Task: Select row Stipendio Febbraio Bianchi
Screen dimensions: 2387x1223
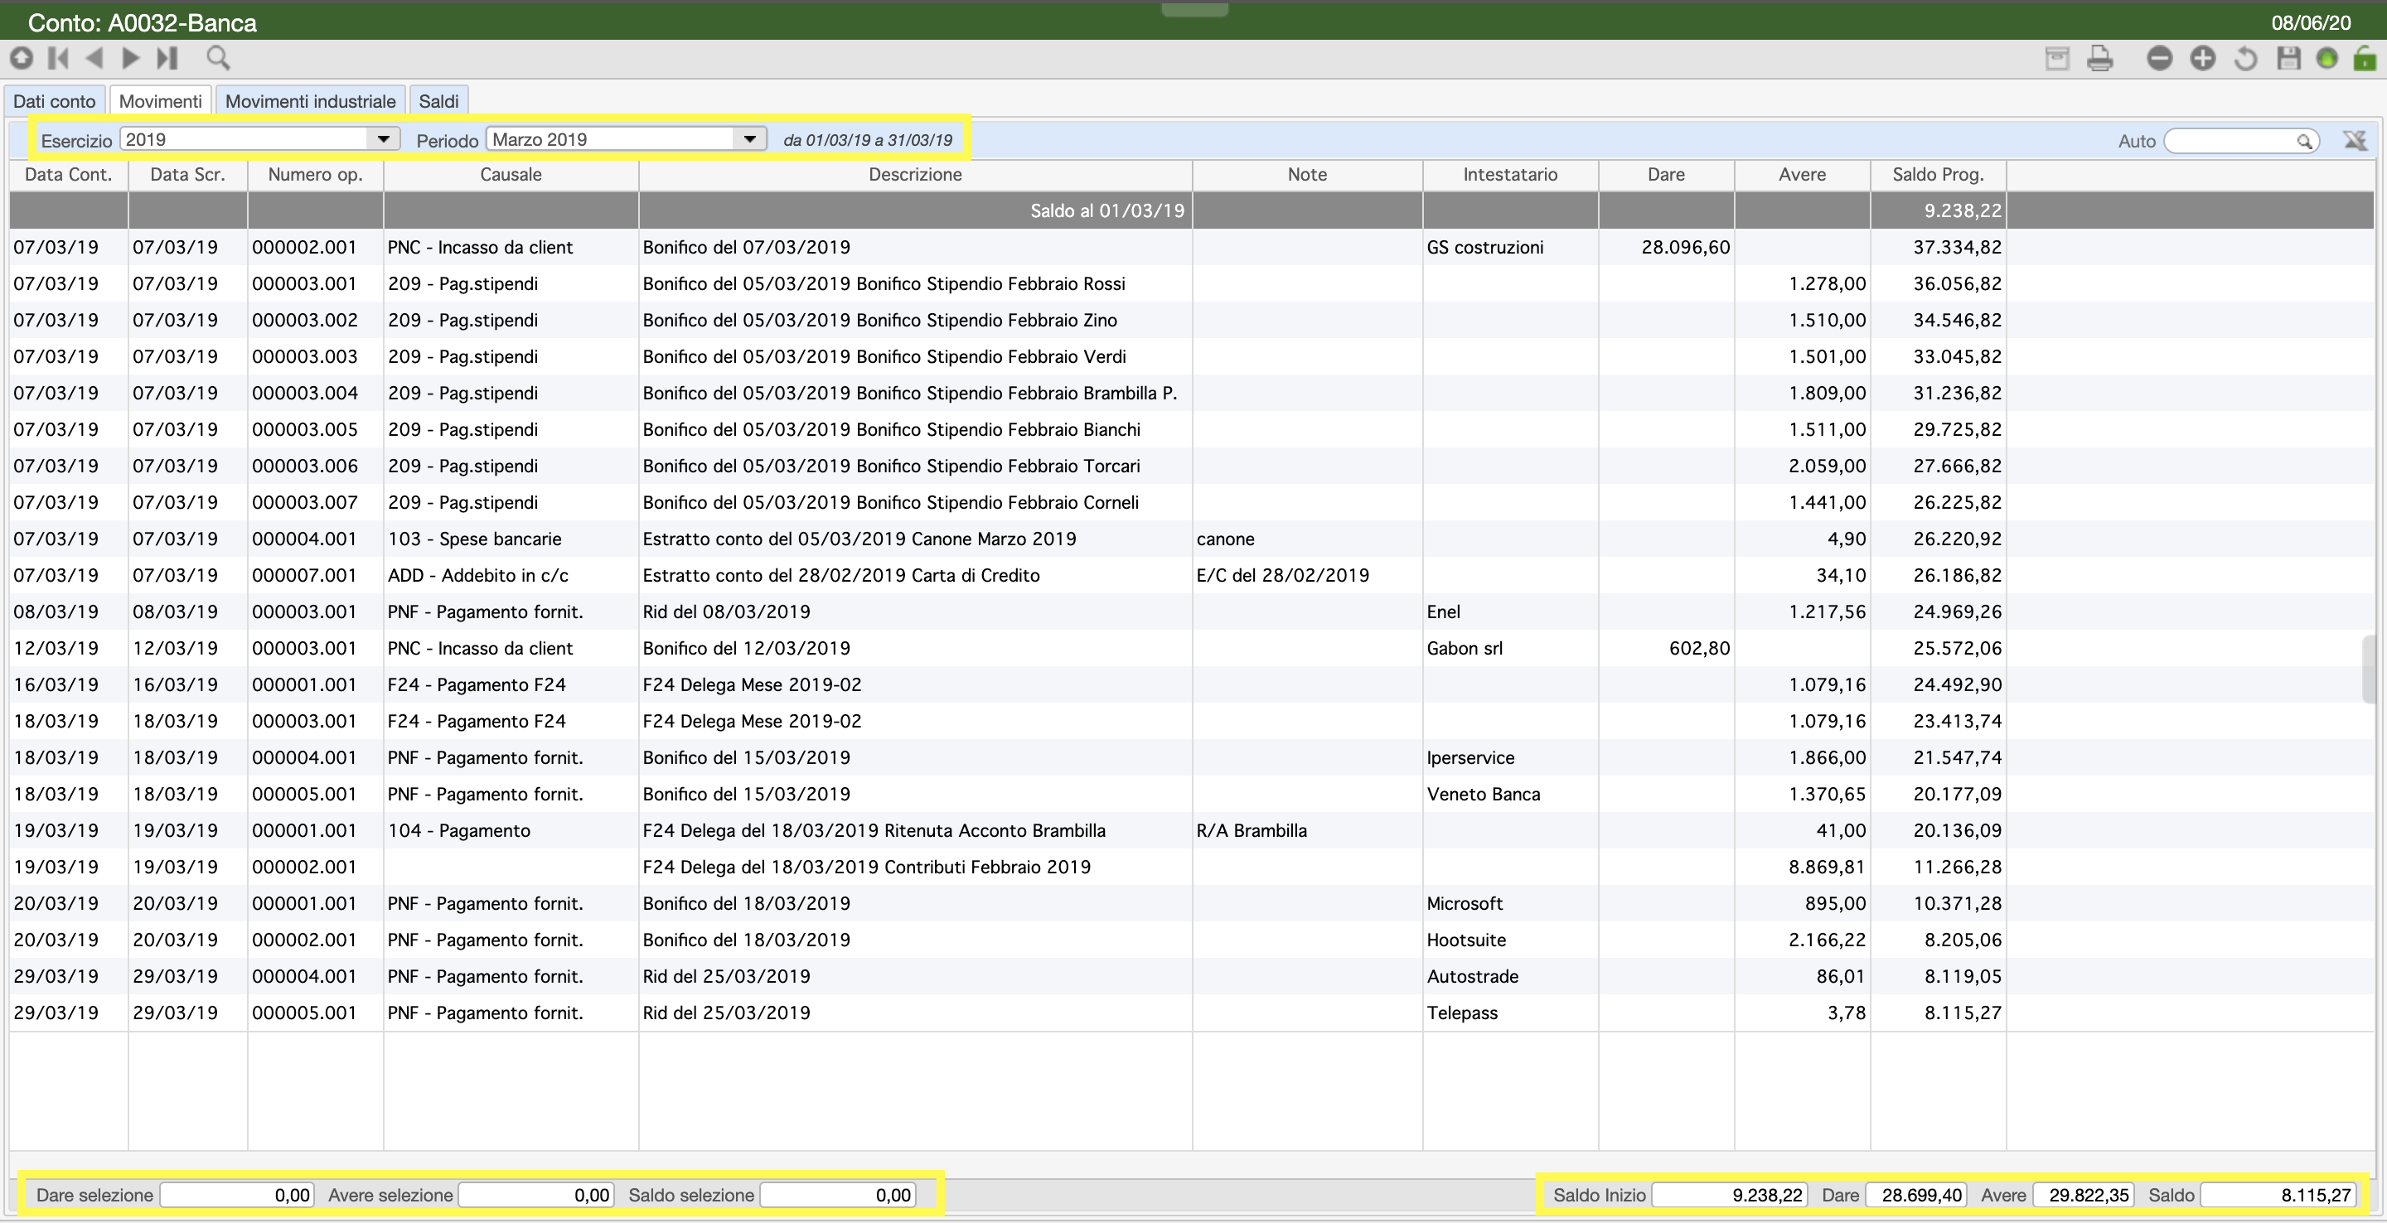Action: (x=1192, y=429)
